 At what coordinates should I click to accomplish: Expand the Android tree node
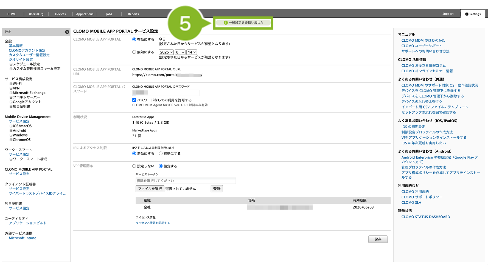tap(11, 131)
